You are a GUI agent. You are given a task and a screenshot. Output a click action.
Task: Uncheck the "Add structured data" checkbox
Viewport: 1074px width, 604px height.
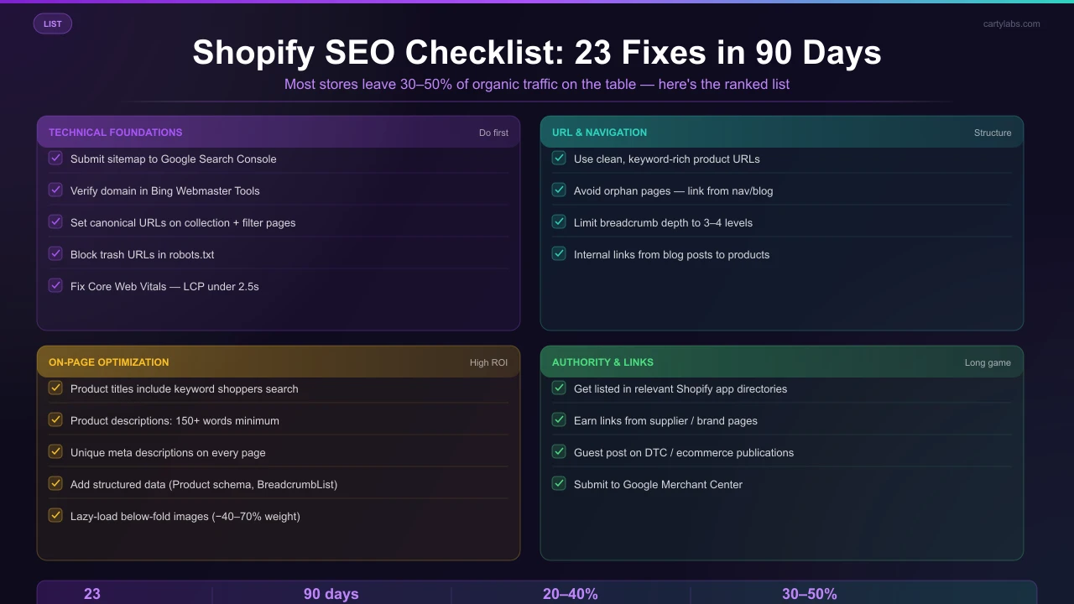(55, 483)
